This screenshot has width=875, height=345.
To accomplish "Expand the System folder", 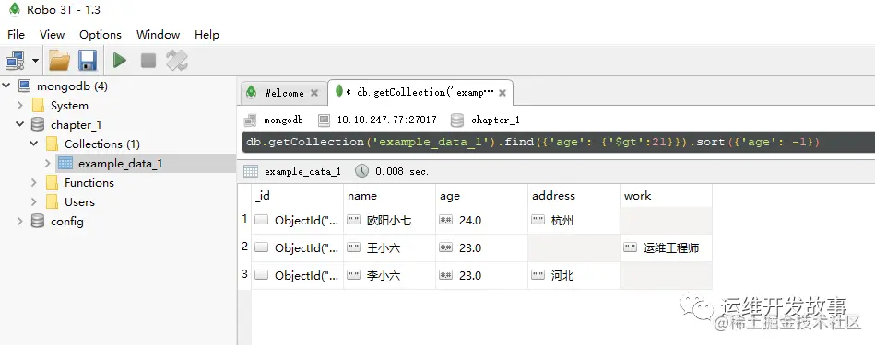I will (x=20, y=105).
